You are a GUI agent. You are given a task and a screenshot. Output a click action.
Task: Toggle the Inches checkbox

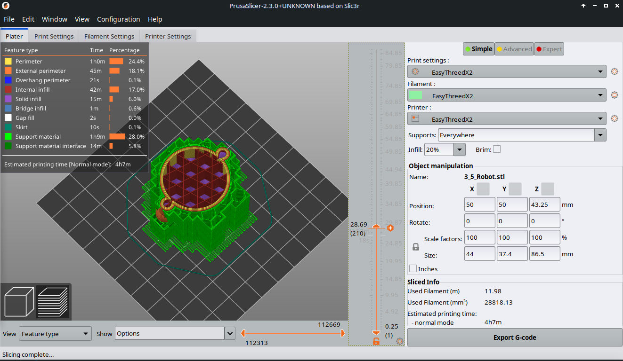point(413,269)
